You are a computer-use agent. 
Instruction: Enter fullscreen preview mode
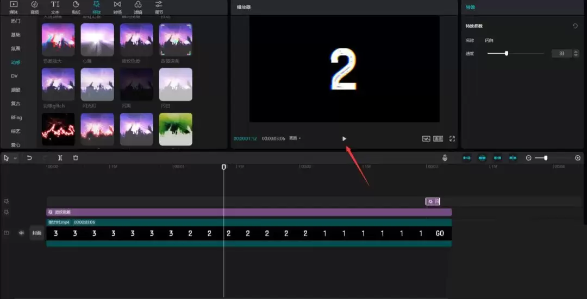click(452, 139)
